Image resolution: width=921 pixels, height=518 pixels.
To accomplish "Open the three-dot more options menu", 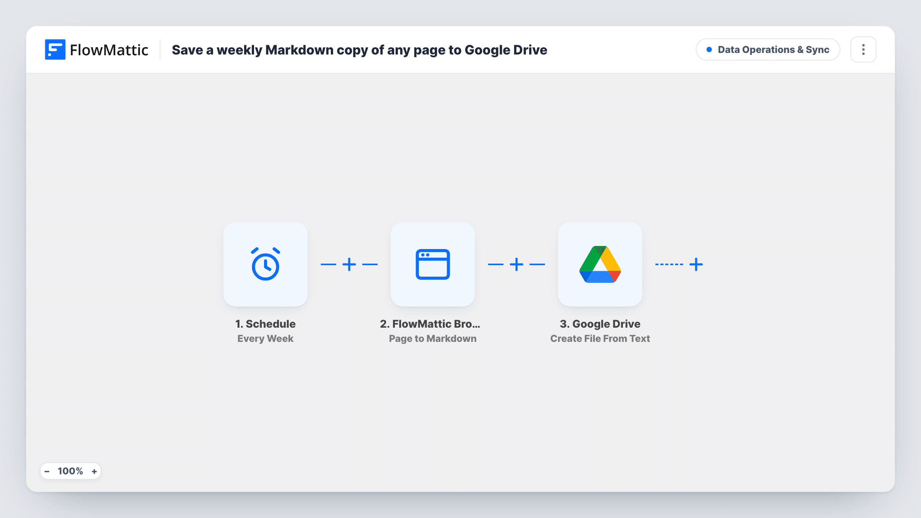I will tap(863, 49).
